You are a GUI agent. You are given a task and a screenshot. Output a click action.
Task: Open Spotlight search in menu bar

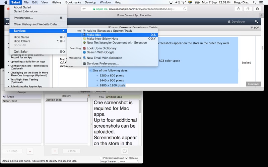(255, 2)
